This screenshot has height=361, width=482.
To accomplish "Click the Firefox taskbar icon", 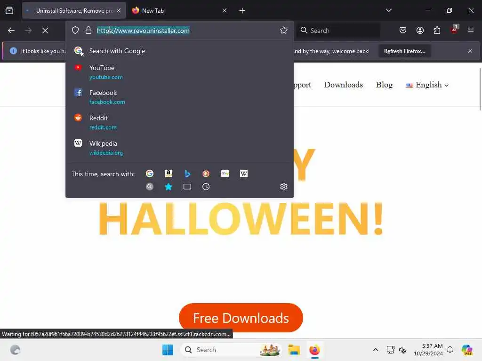I will pyautogui.click(x=314, y=350).
